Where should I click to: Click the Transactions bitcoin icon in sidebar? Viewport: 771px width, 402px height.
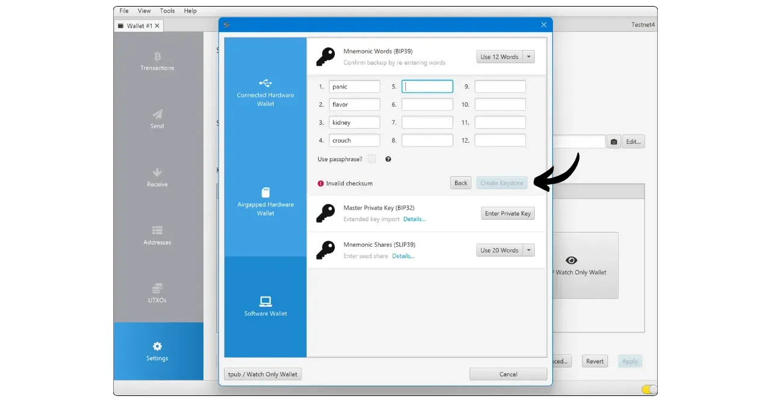(157, 57)
